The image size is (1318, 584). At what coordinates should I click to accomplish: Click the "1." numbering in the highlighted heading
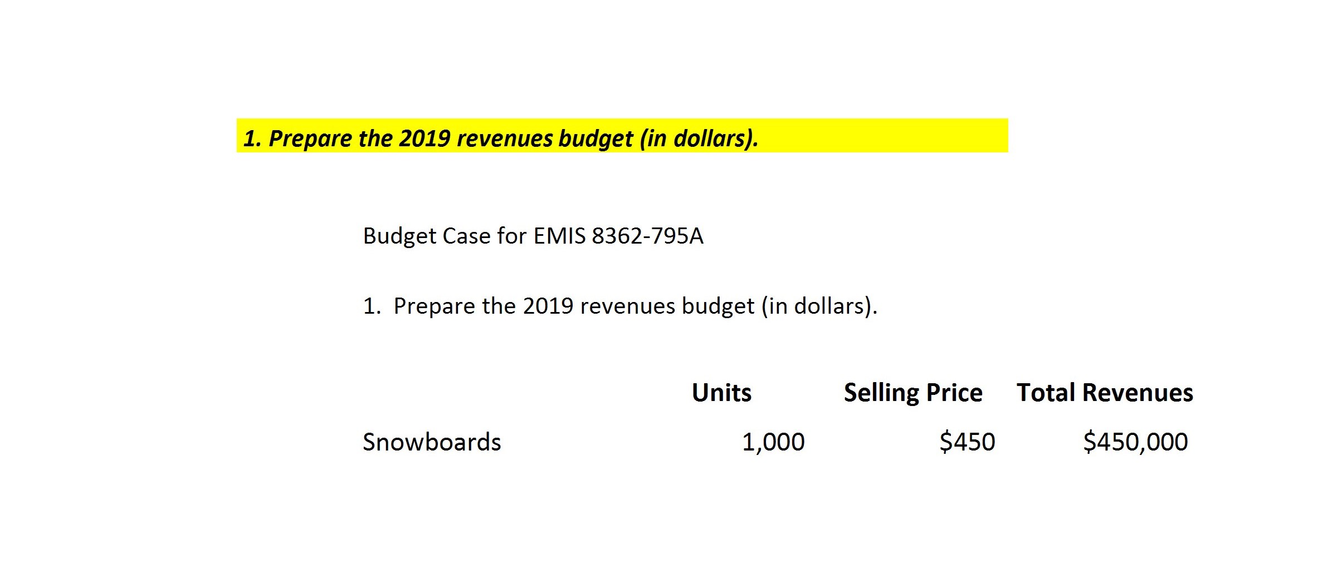tap(252, 138)
